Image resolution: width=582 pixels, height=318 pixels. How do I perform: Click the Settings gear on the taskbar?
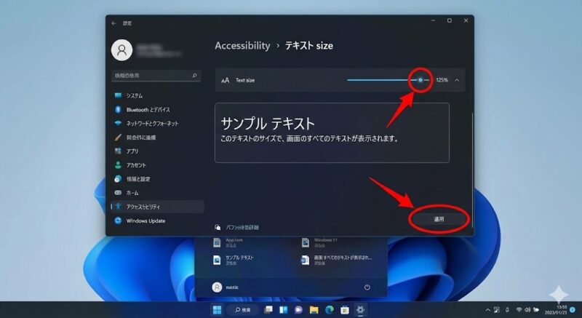coord(360,310)
